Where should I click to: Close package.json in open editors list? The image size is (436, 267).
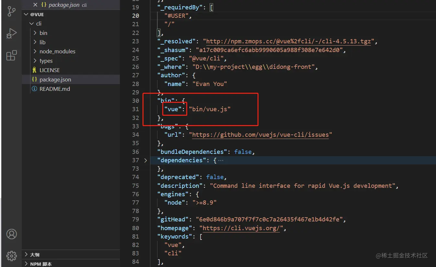click(36, 5)
